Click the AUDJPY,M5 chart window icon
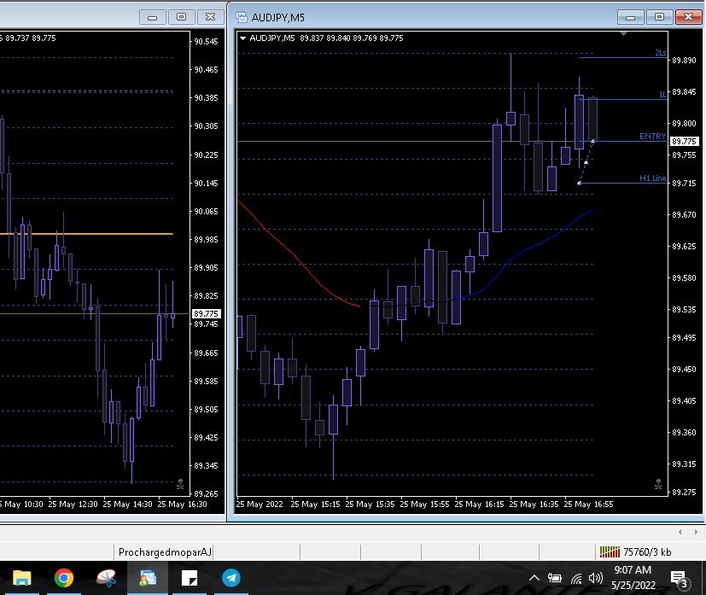 242,18
